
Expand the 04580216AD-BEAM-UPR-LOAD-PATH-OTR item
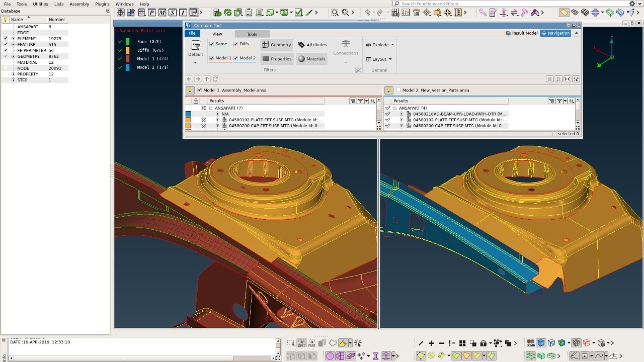401,114
